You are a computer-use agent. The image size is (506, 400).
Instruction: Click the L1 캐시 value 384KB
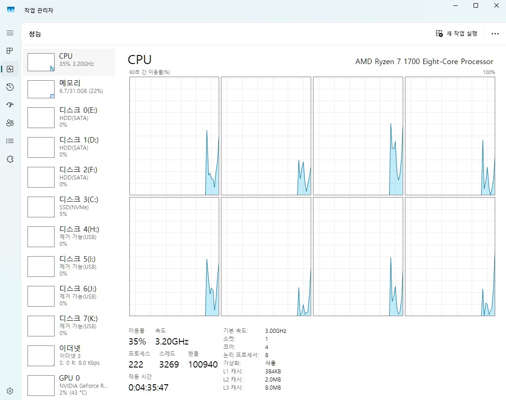point(273,372)
